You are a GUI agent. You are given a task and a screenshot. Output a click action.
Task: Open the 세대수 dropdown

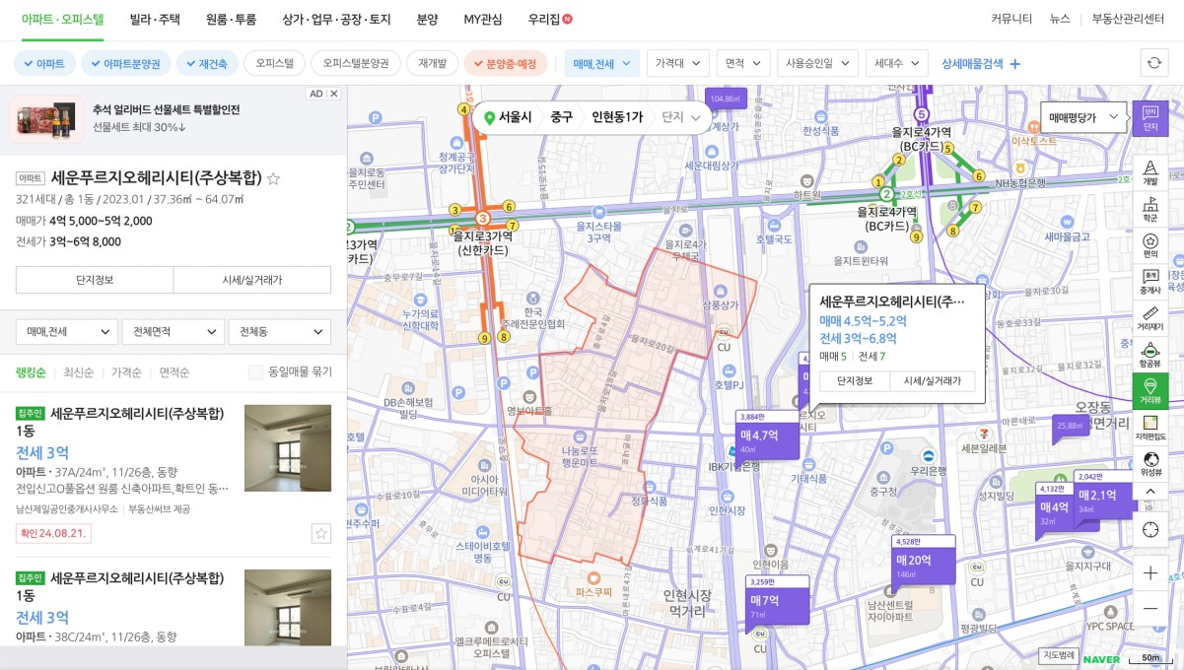[896, 63]
